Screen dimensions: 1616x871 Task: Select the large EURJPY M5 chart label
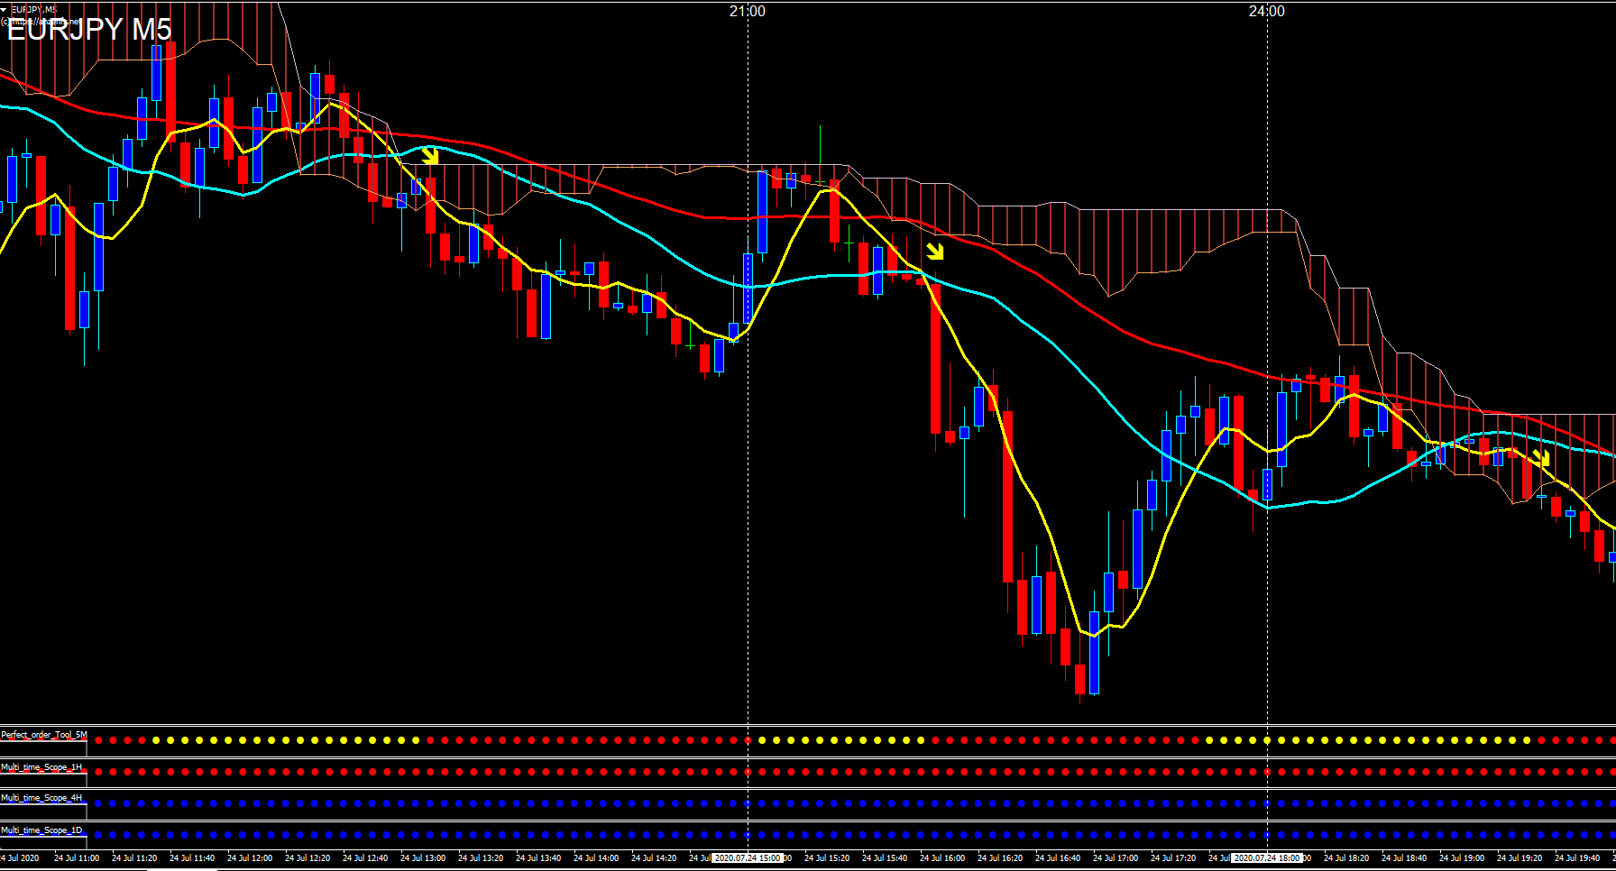click(x=88, y=30)
